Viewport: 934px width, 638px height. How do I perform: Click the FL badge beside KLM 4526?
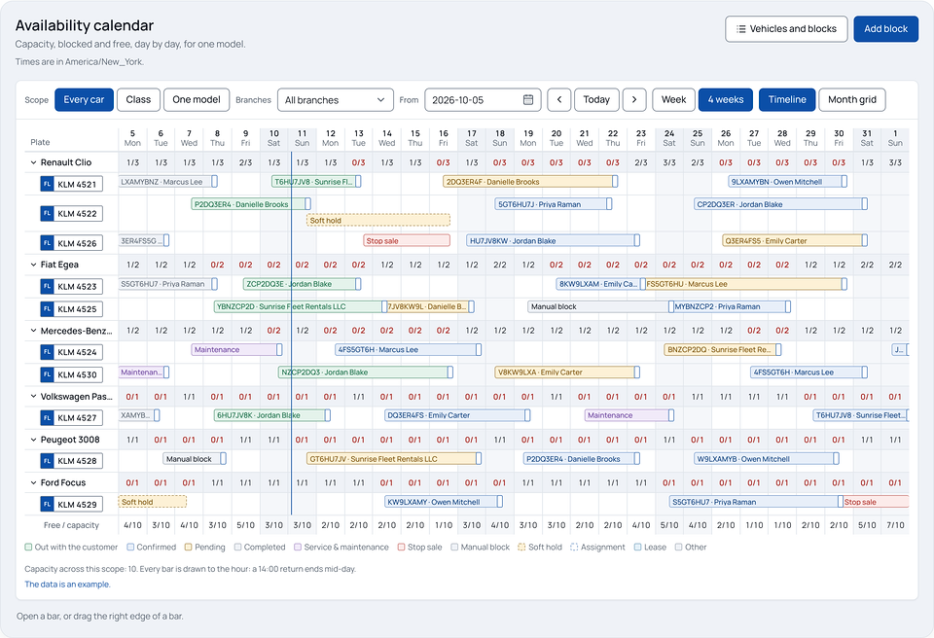(x=47, y=243)
